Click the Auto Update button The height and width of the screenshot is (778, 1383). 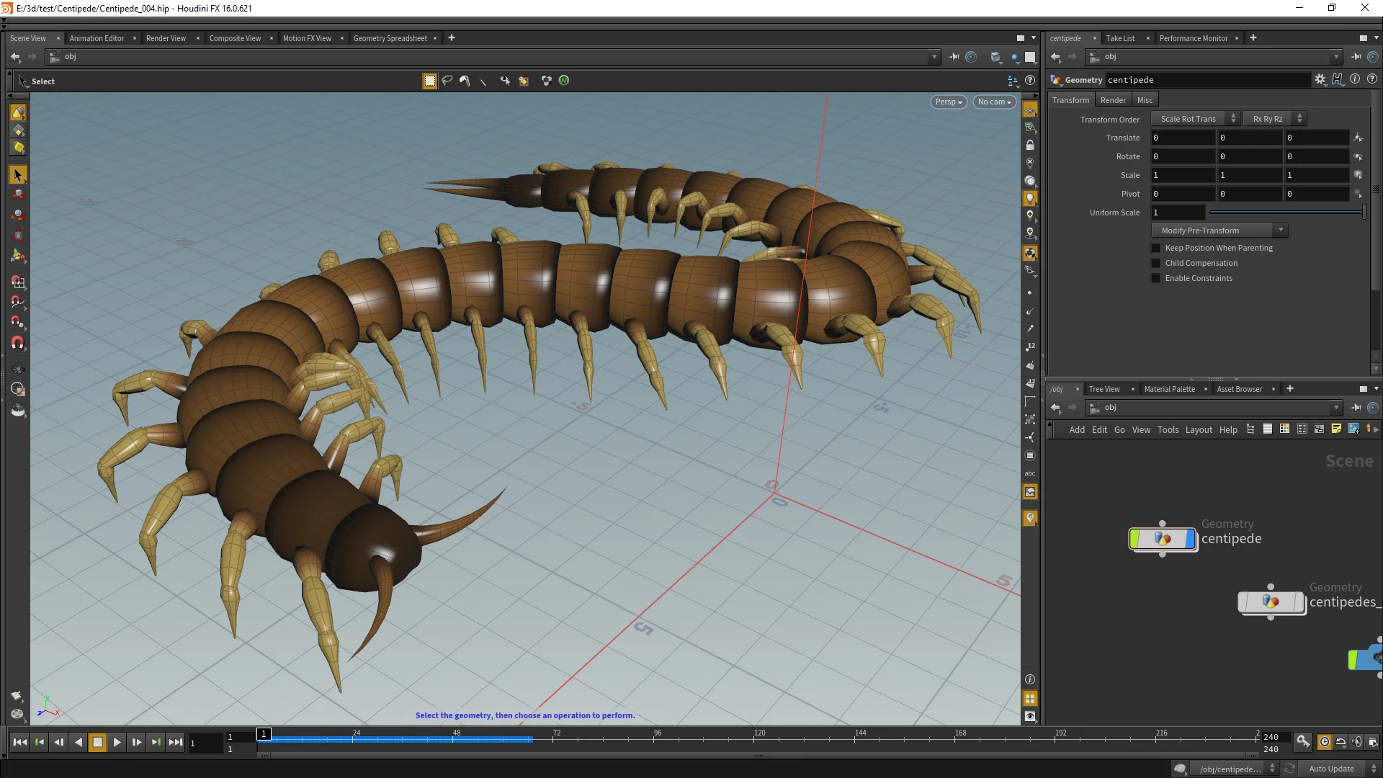[1333, 768]
